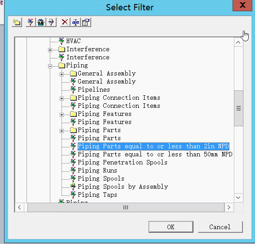Collapse the Piping folder
The width and height of the screenshot is (255, 244).
[x=50, y=66]
